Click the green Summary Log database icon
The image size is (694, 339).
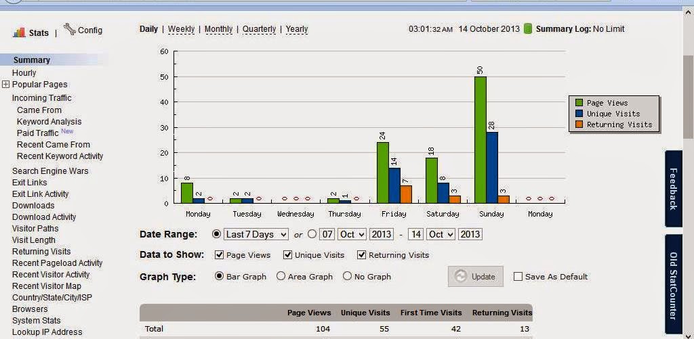(527, 29)
